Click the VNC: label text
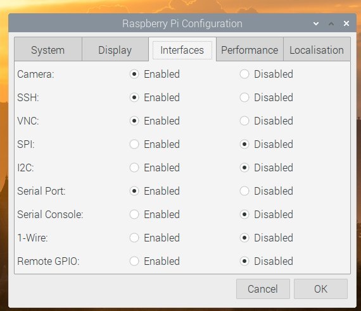 tap(28, 121)
